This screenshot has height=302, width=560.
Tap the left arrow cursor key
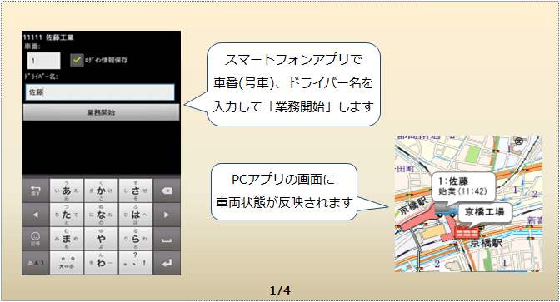pos(36,215)
